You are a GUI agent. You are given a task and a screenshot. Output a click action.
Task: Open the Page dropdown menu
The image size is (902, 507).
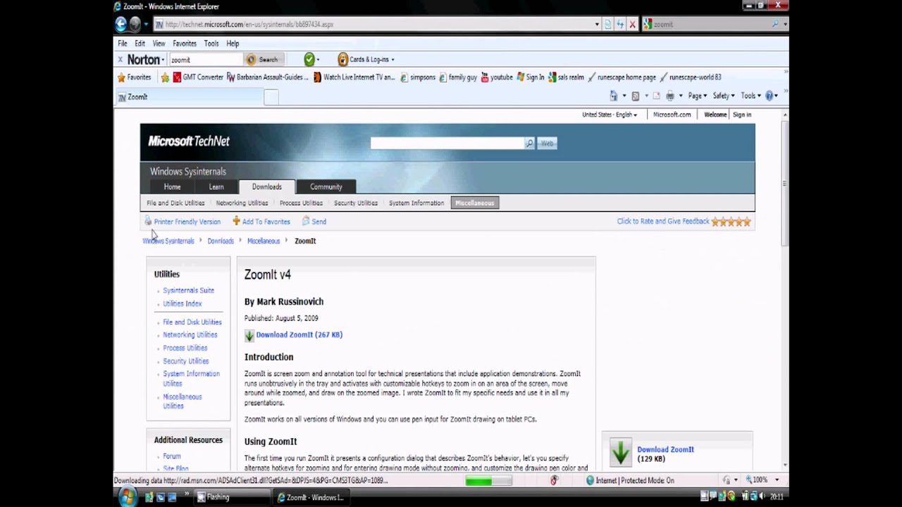point(697,96)
